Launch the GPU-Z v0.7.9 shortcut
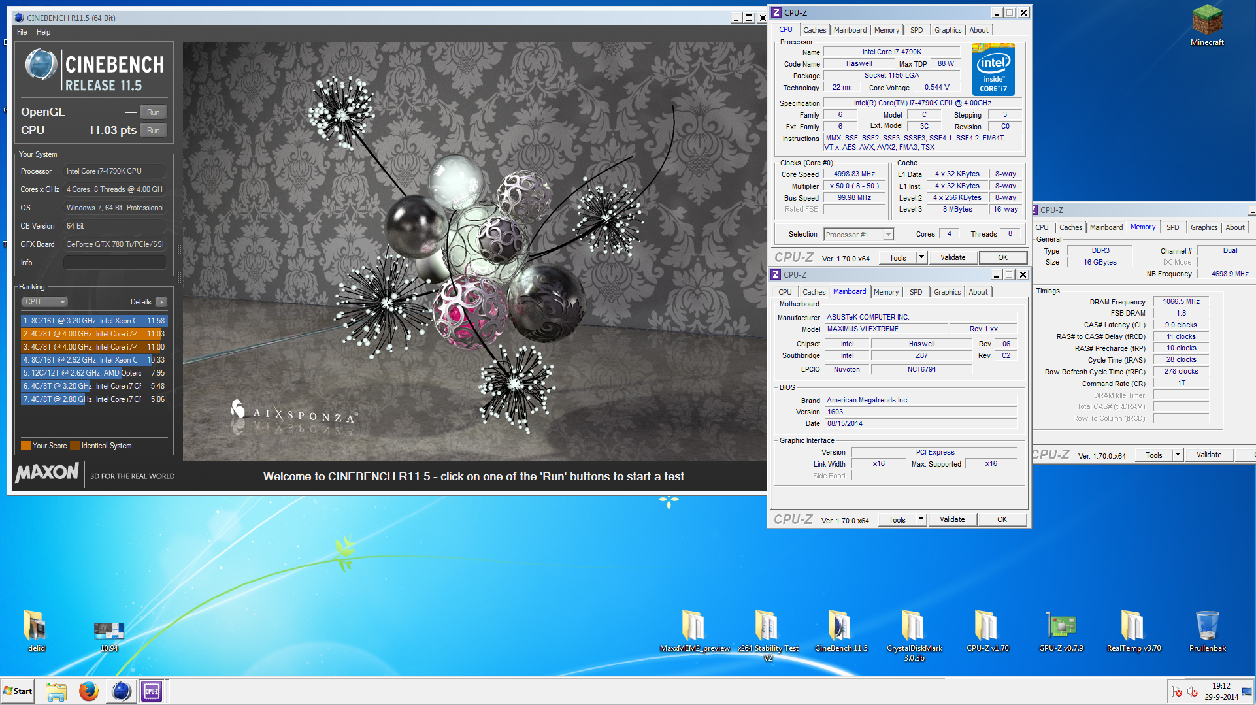This screenshot has width=1256, height=705. click(1061, 631)
